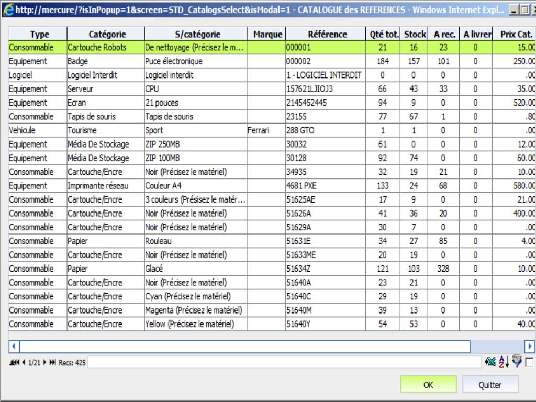Click reference 157621LJIOJ3
536x402 pixels.
tap(326, 89)
